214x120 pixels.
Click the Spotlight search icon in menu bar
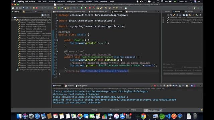click(x=191, y=1)
